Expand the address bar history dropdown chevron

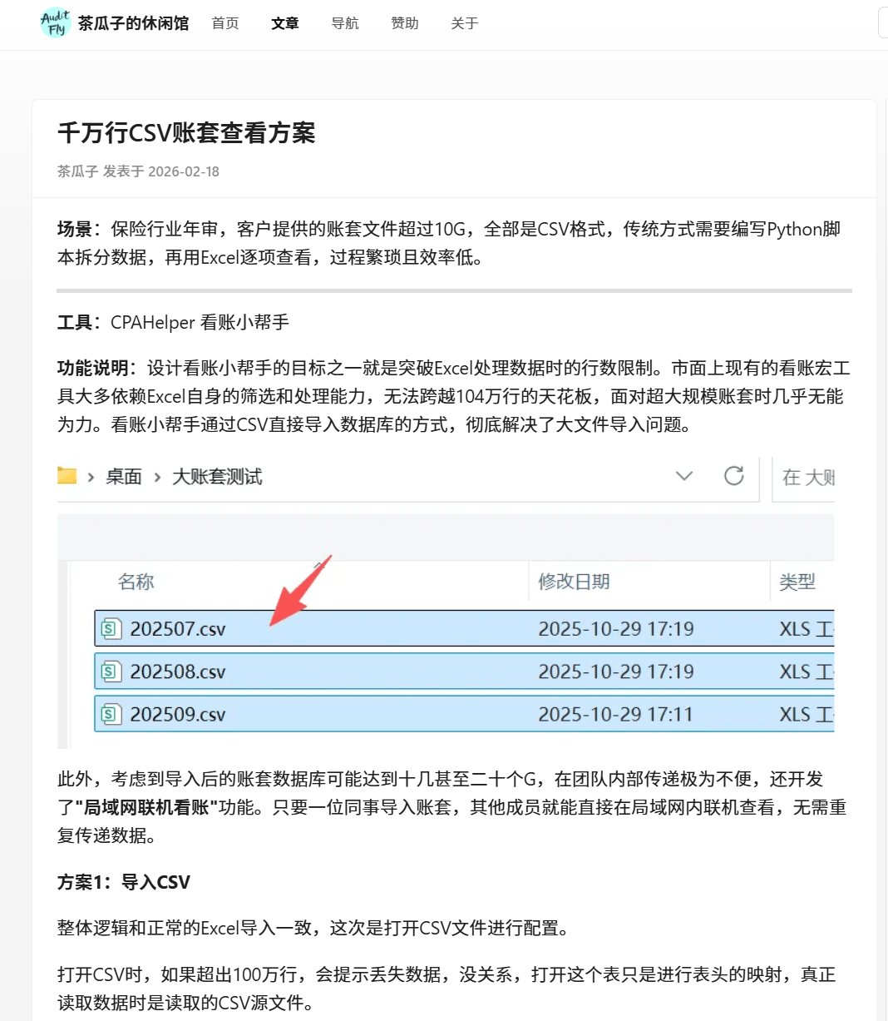pyautogui.click(x=684, y=476)
